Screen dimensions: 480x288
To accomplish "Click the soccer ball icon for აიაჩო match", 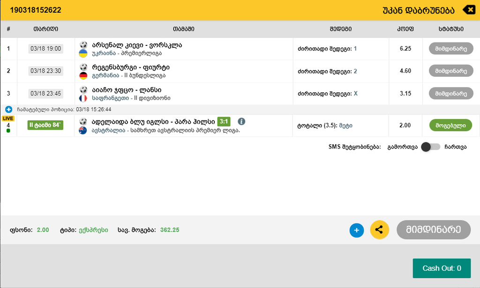I will pyautogui.click(x=83, y=89).
